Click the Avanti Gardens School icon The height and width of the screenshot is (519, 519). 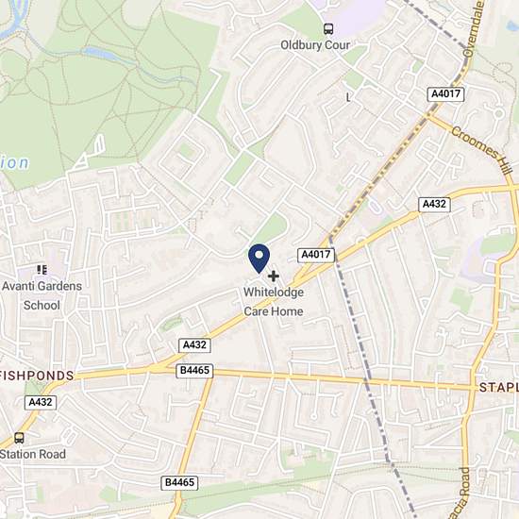(x=42, y=270)
